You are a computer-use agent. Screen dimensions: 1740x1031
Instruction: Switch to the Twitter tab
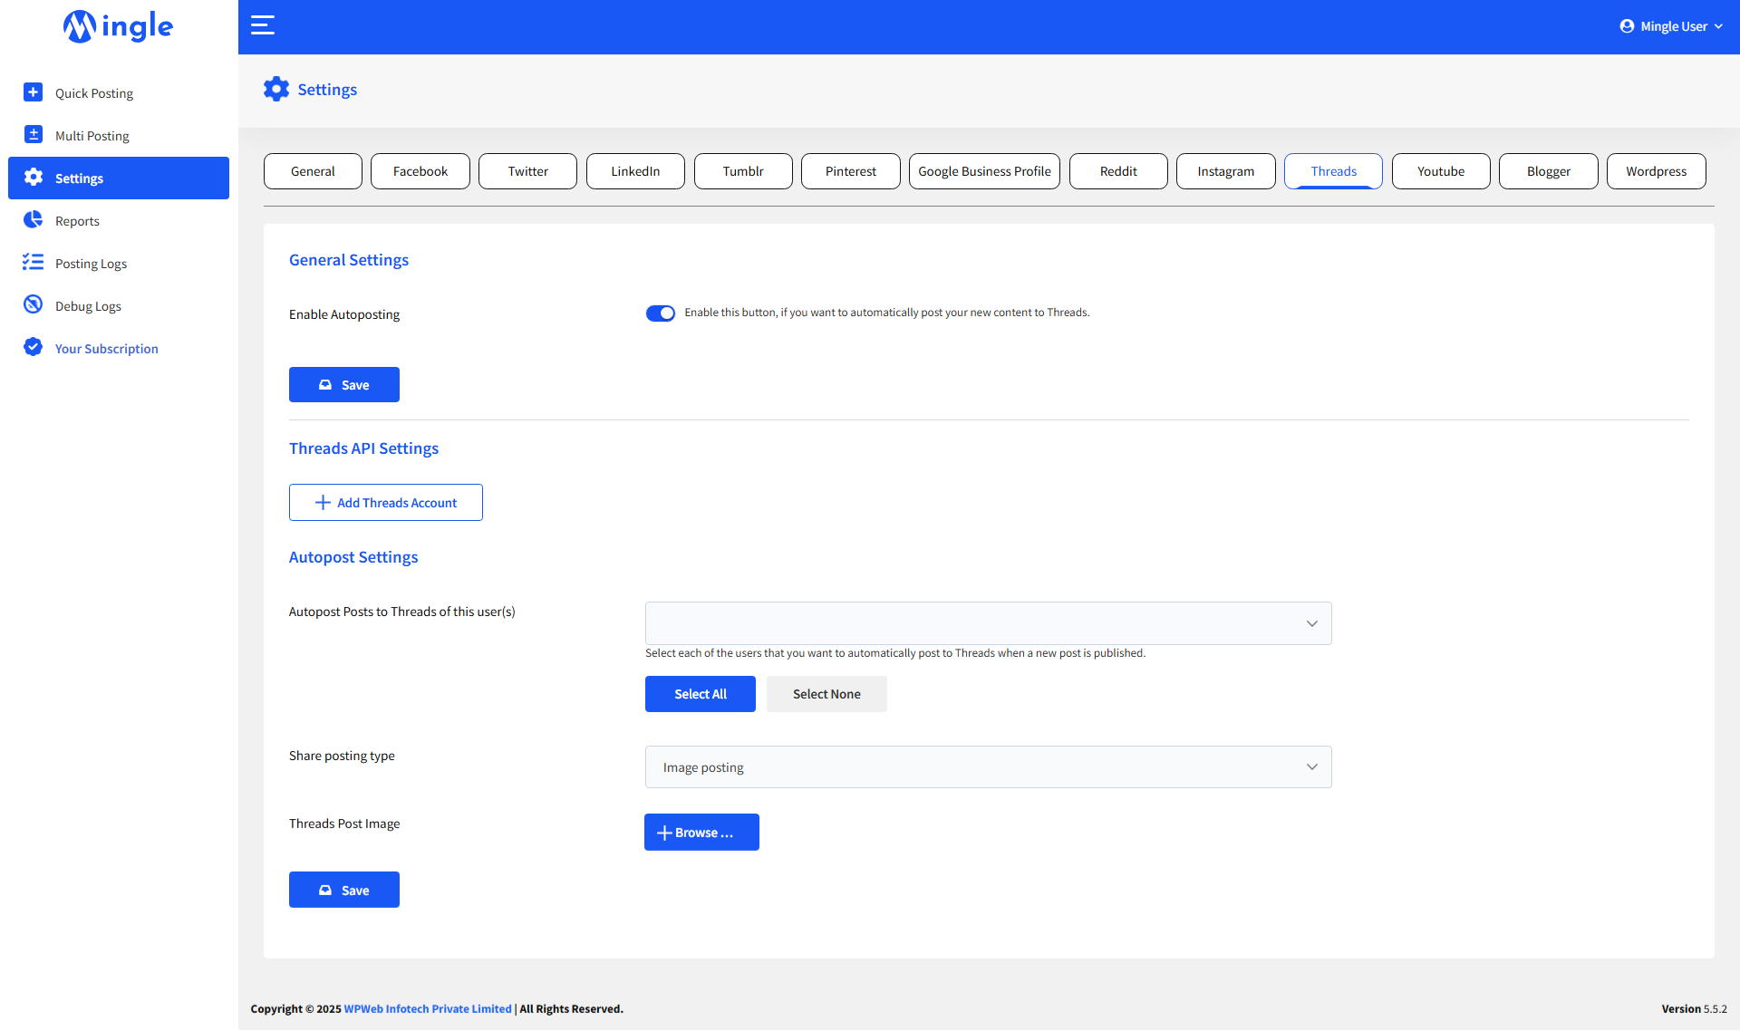527,171
